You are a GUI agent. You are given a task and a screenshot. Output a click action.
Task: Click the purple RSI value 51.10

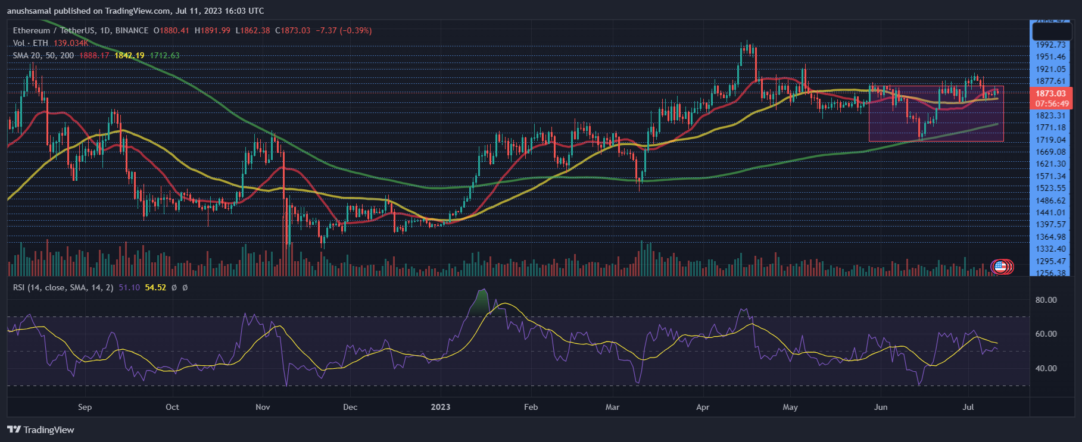point(129,287)
